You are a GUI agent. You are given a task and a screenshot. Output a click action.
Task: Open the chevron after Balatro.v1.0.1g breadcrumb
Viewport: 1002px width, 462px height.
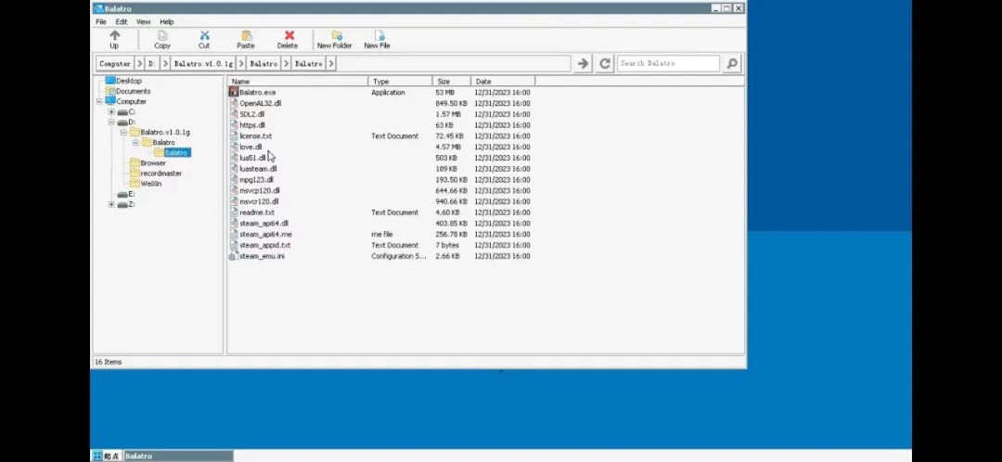(241, 63)
